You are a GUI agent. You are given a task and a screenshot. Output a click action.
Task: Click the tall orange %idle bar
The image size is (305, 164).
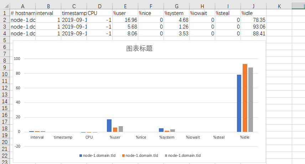(245, 98)
